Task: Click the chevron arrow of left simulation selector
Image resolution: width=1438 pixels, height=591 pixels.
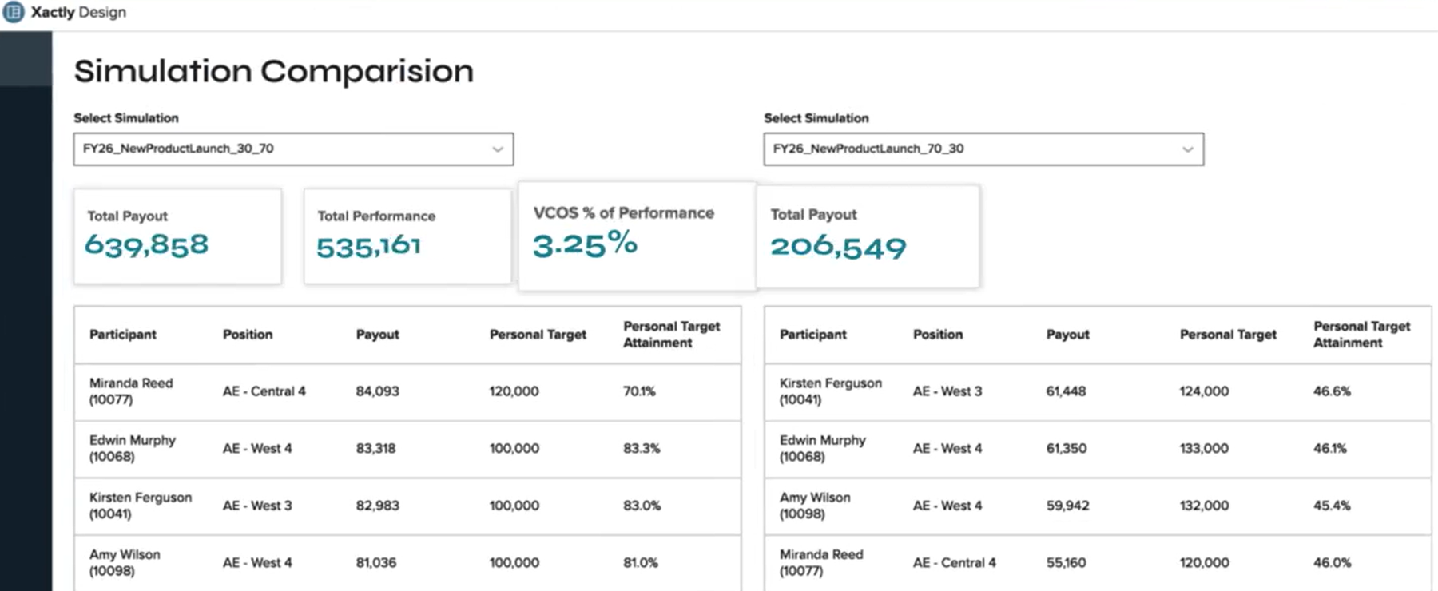Action: pyautogui.click(x=498, y=149)
